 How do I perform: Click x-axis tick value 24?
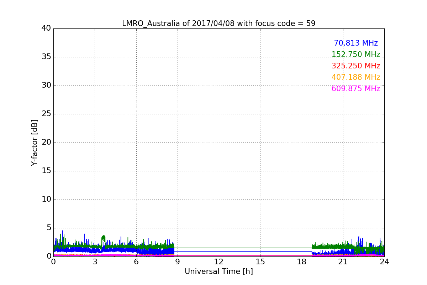pyautogui.click(x=384, y=261)
